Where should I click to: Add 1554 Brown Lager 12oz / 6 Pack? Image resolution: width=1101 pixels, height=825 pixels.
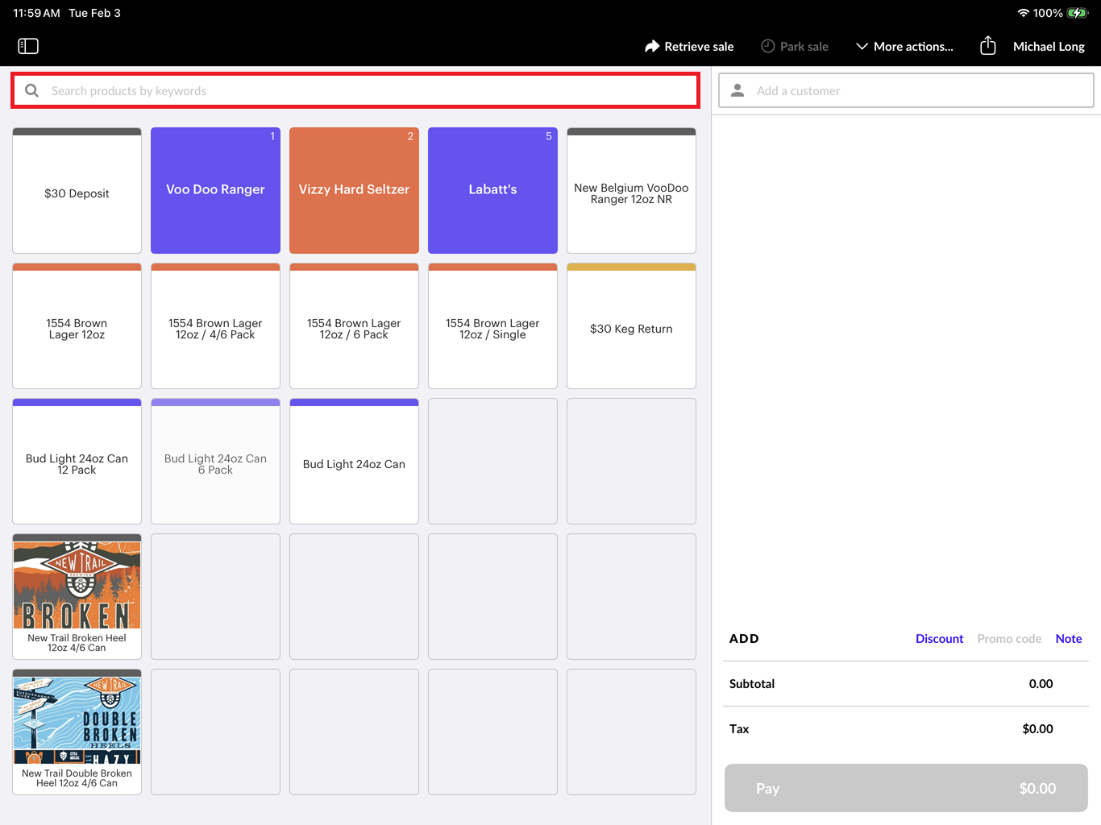click(355, 326)
